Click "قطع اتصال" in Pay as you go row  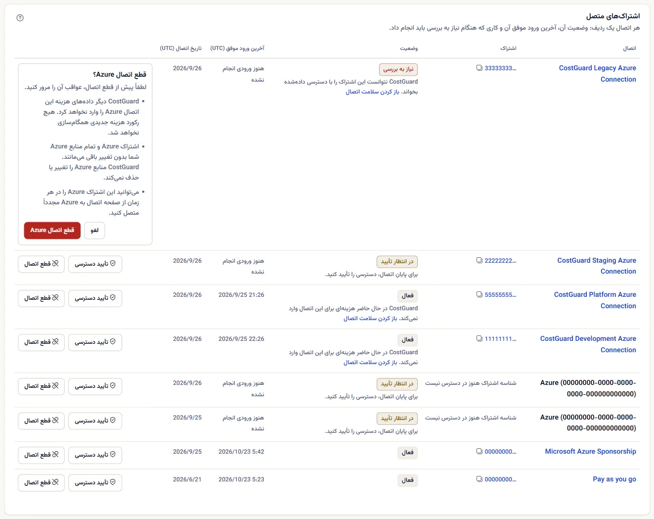click(x=42, y=482)
